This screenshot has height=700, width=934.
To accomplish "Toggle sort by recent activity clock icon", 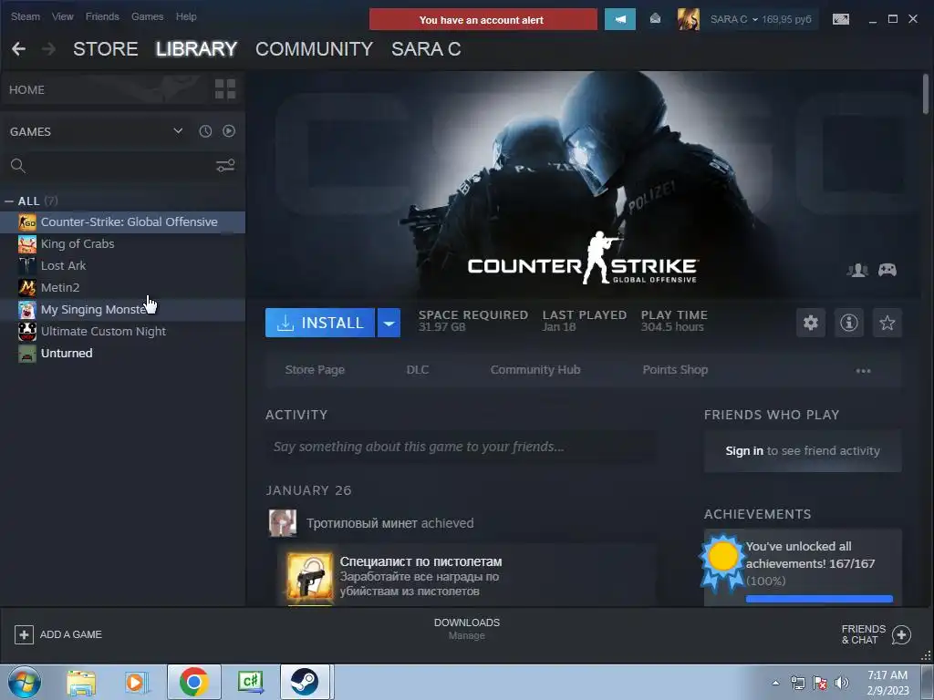I will 205,131.
